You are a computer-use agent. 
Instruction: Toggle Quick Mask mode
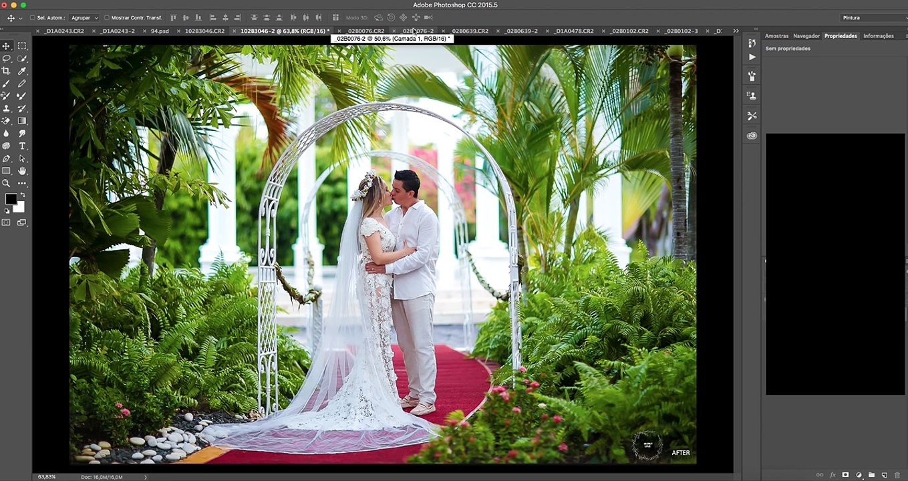(x=6, y=222)
